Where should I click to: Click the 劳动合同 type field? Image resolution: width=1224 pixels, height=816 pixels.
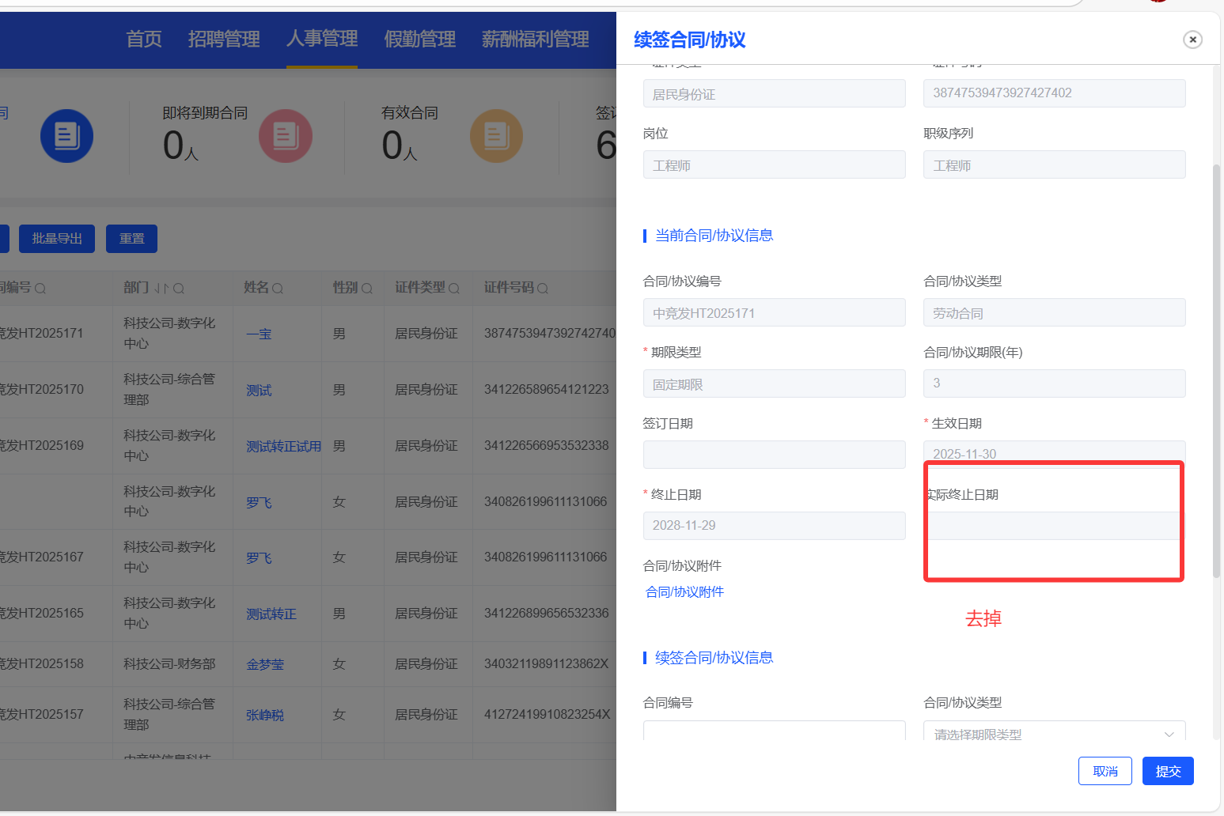click(1055, 312)
